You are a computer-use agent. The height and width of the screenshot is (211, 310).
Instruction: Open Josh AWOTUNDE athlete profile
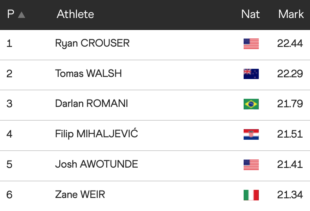[x=96, y=164]
